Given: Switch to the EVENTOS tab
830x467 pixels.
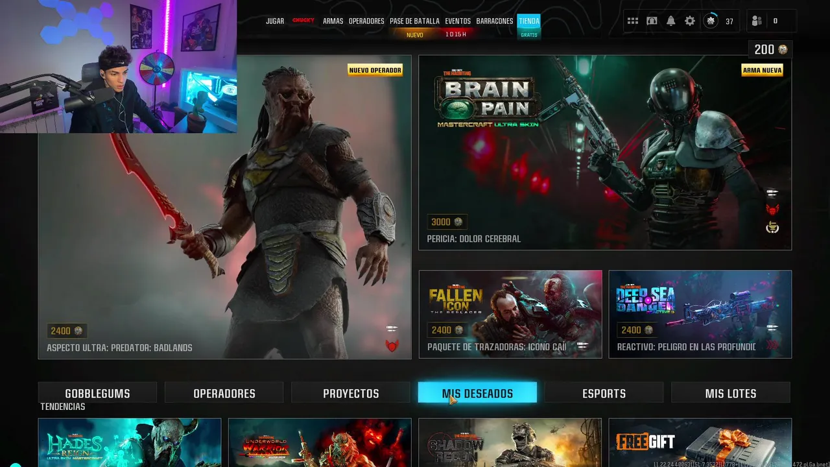Looking at the screenshot, I should pyautogui.click(x=458, y=21).
